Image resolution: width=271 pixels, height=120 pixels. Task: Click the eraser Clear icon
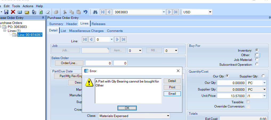[48, 12]
